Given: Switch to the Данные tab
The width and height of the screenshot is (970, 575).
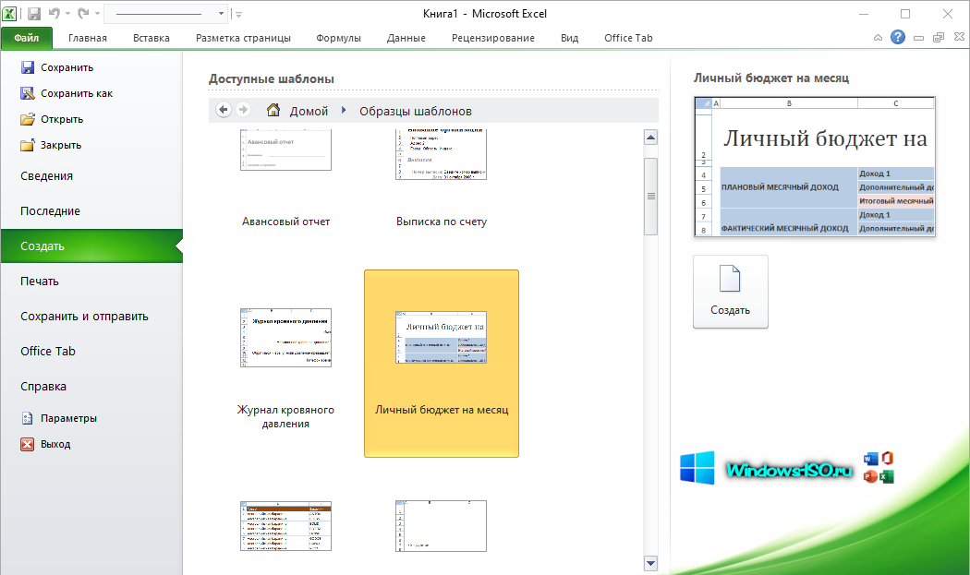Looking at the screenshot, I should point(406,38).
